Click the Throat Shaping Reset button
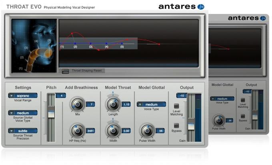272x165 pixels. [66, 71]
